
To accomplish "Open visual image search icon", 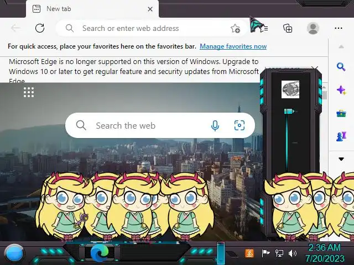I will pos(240,125).
